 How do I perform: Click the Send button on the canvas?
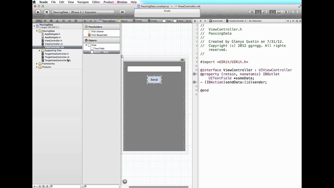pos(154,80)
